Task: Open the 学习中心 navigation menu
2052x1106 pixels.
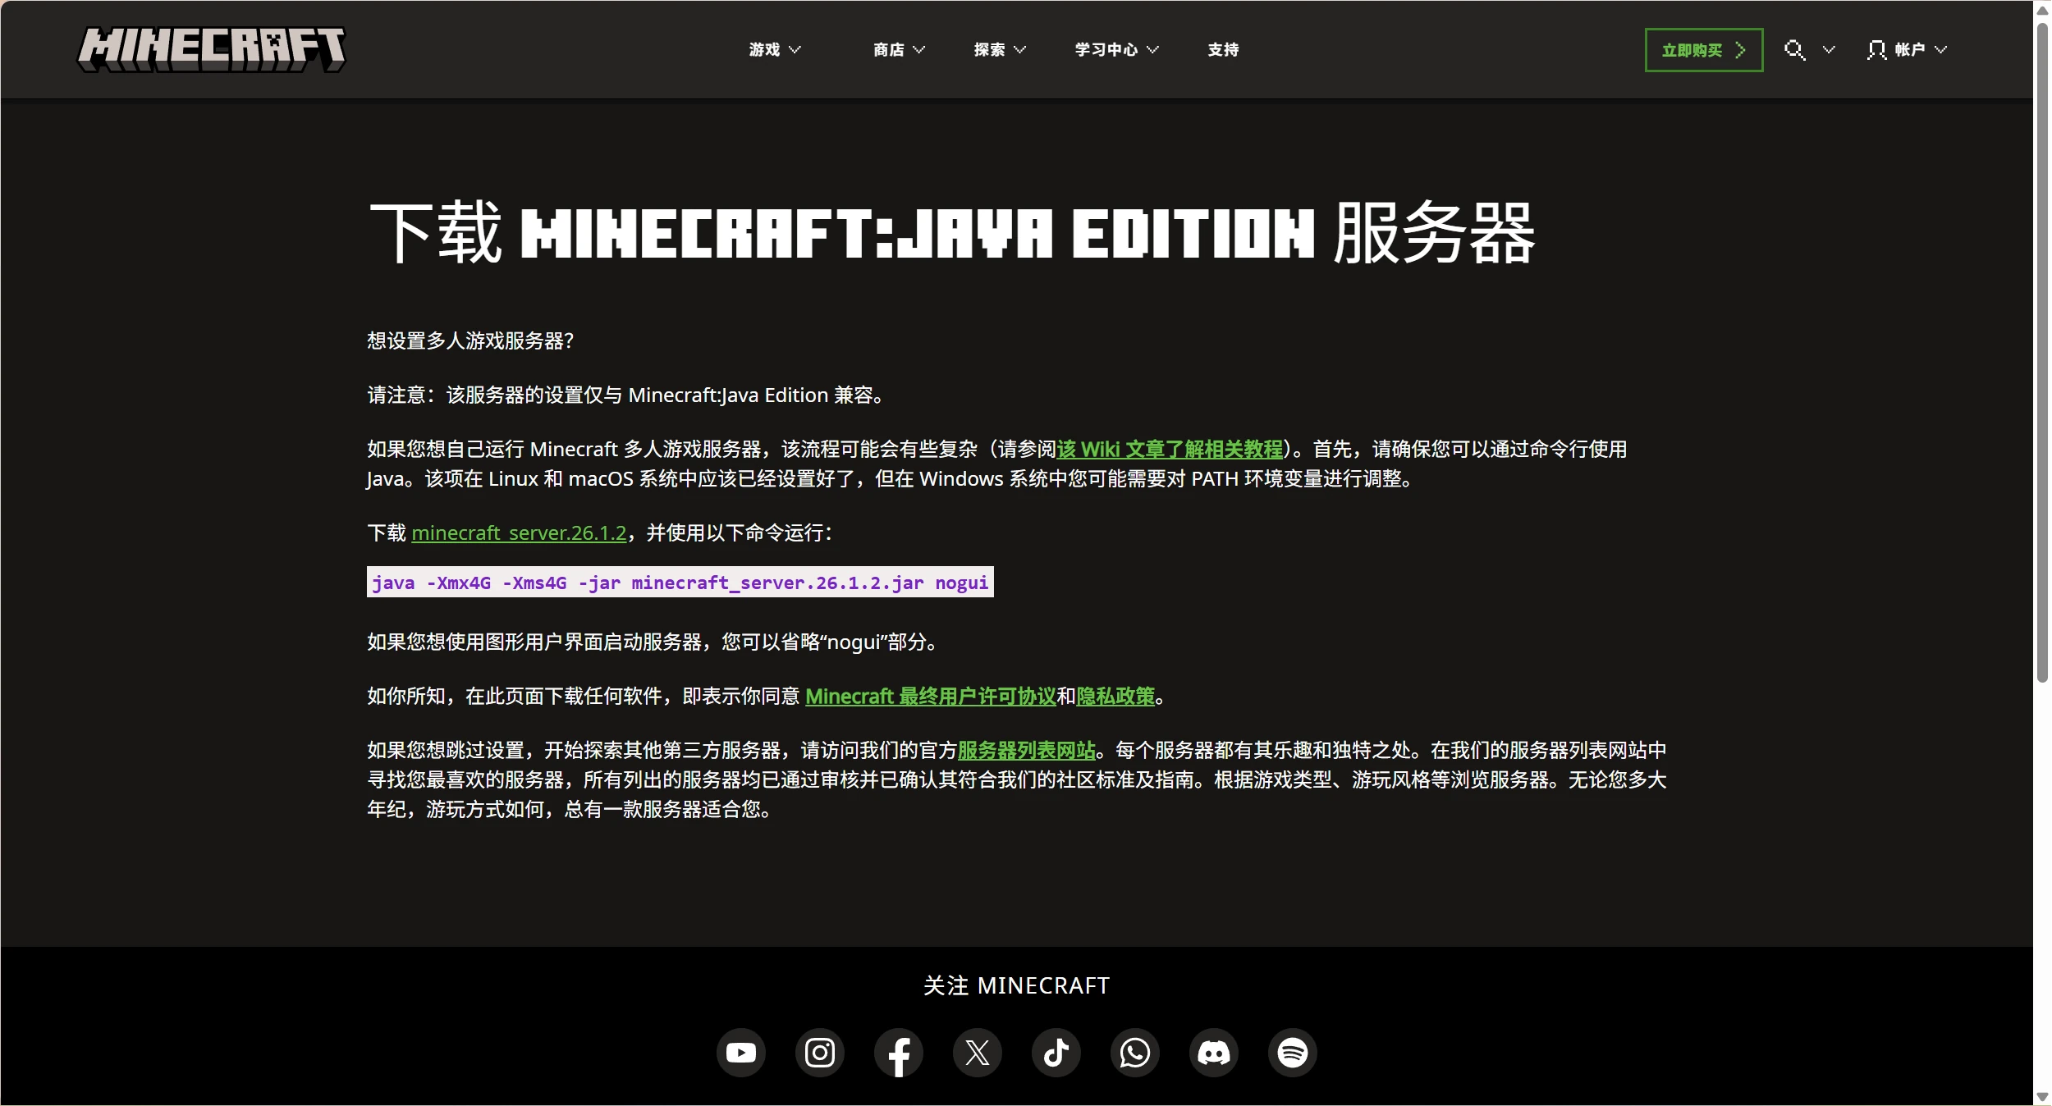Action: 1106,50
